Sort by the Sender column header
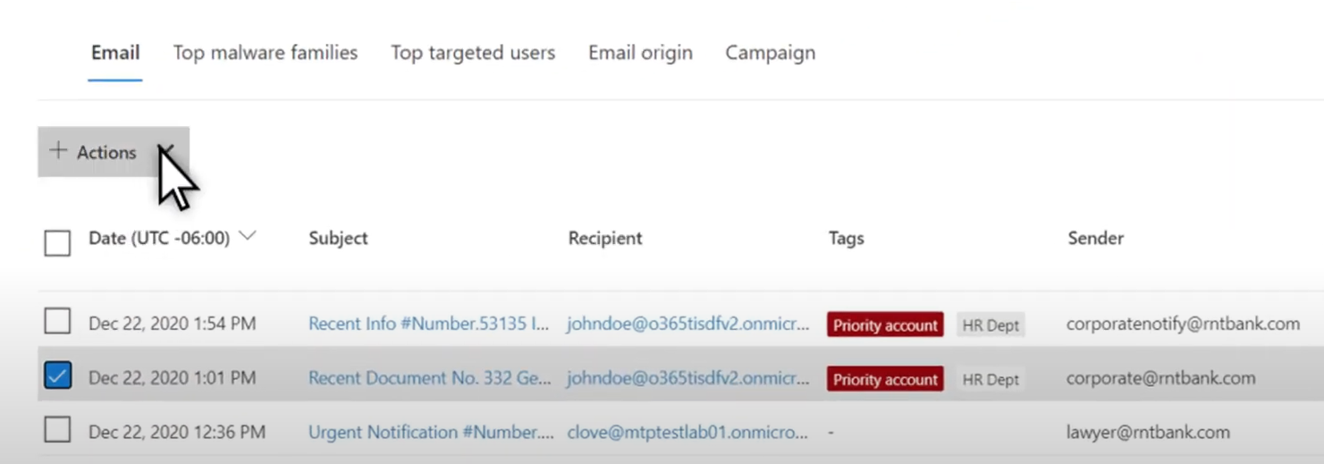 (1095, 238)
